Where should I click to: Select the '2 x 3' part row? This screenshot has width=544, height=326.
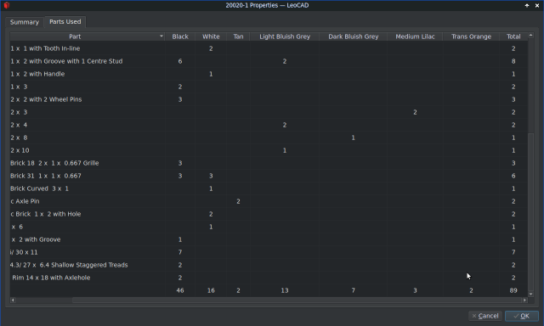click(x=269, y=112)
